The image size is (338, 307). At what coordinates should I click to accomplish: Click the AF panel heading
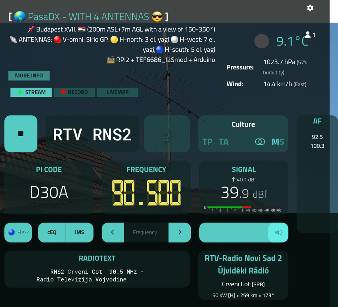(x=317, y=121)
